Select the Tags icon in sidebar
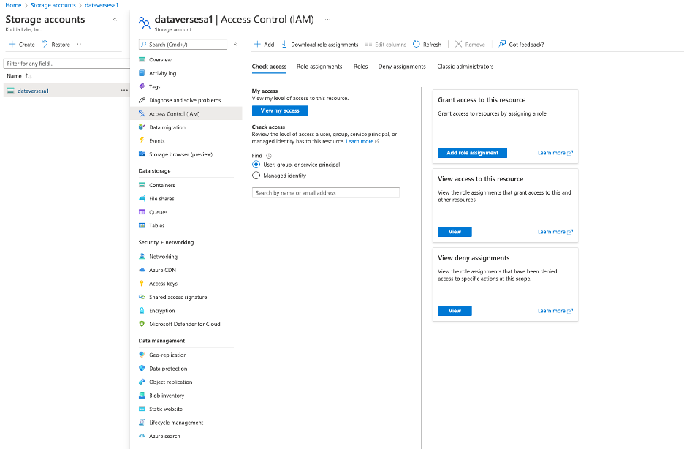 (x=142, y=86)
